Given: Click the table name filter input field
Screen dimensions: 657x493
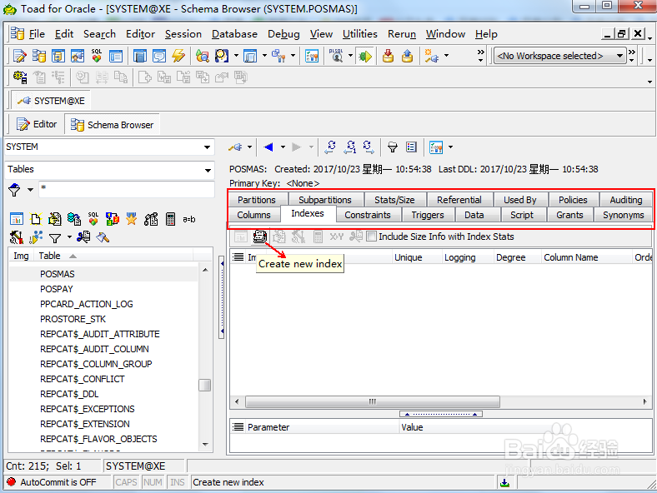Looking at the screenshot, I should click(x=127, y=189).
